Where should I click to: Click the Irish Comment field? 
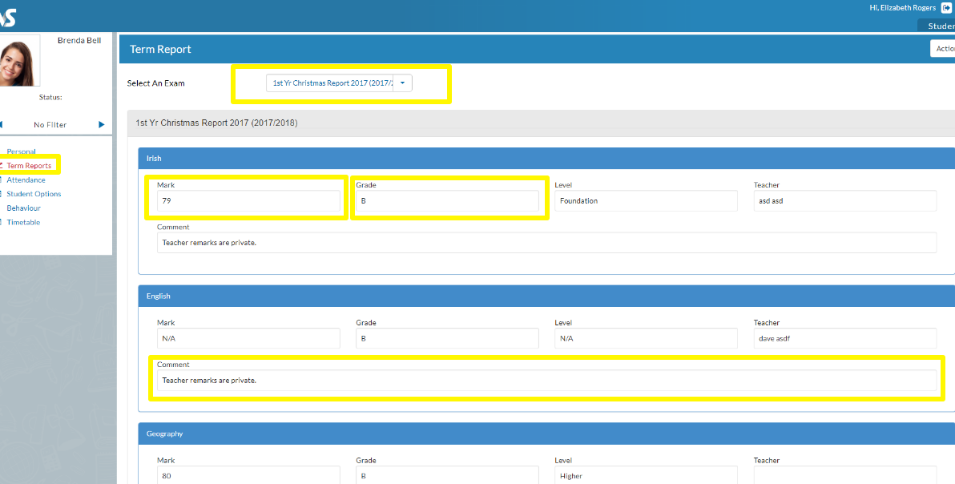pyautogui.click(x=546, y=242)
